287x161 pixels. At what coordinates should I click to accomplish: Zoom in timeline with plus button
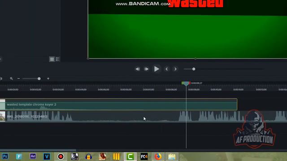coord(48,79)
